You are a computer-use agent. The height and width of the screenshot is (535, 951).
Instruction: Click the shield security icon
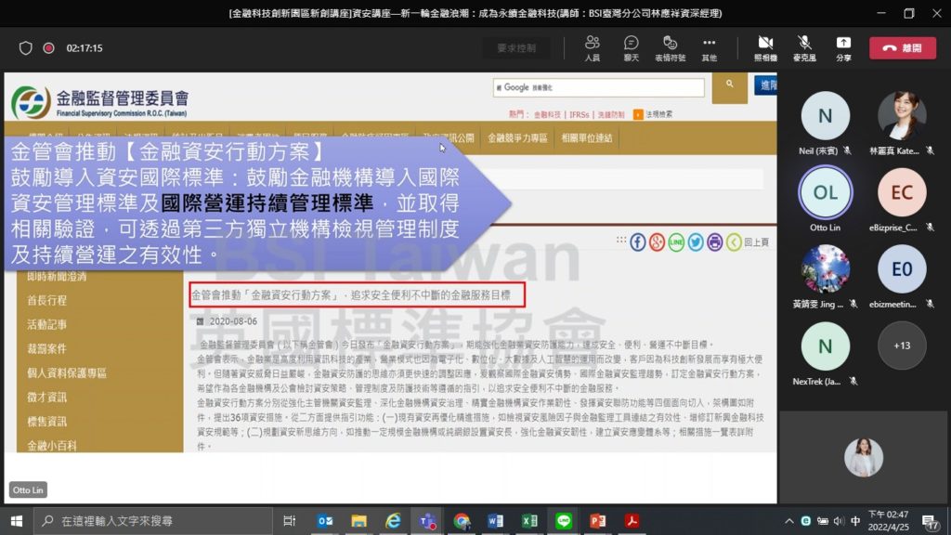pos(25,48)
